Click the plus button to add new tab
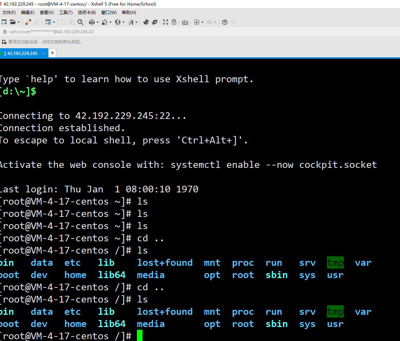 click(x=52, y=53)
